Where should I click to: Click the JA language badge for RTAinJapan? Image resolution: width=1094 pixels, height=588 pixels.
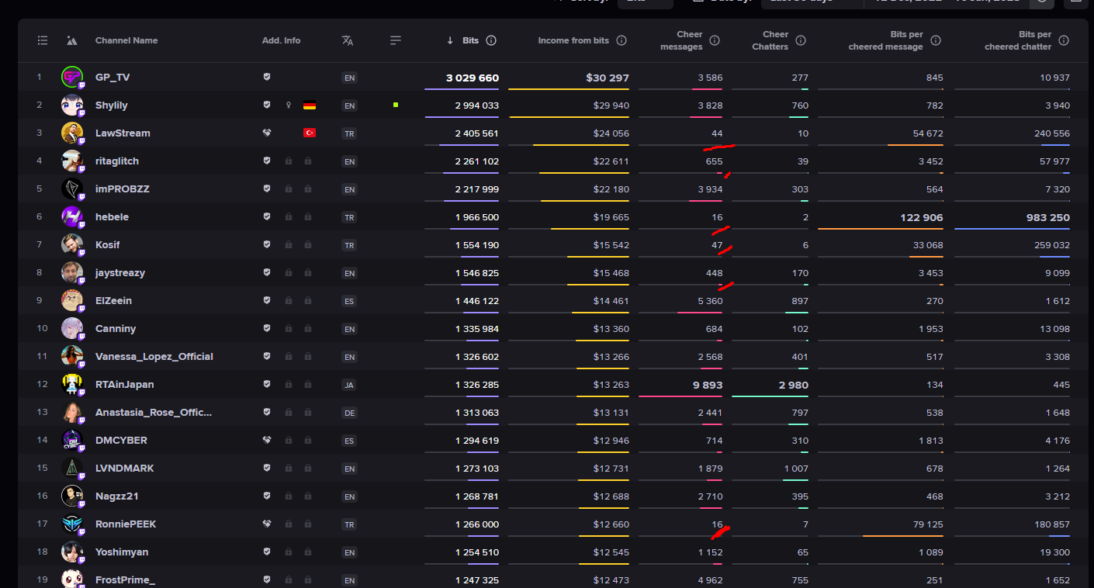[349, 385]
